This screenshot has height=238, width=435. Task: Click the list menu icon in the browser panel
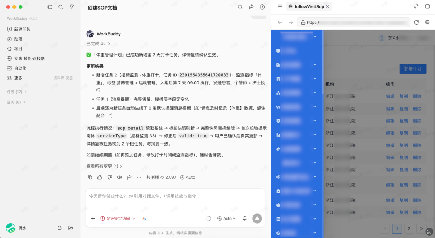point(280,7)
